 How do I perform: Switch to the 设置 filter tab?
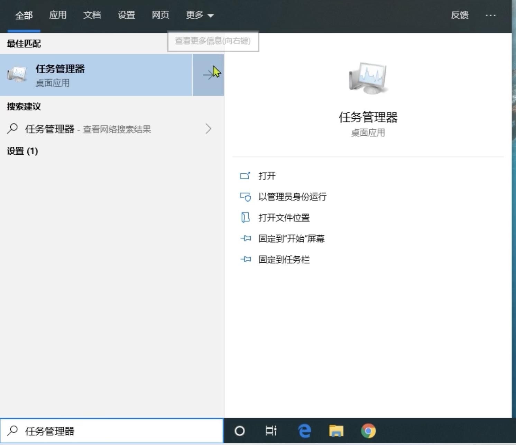(127, 15)
